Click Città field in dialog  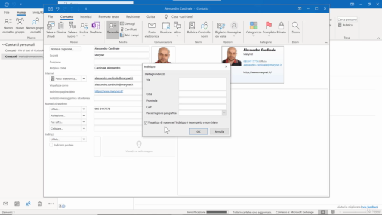(x=202, y=94)
